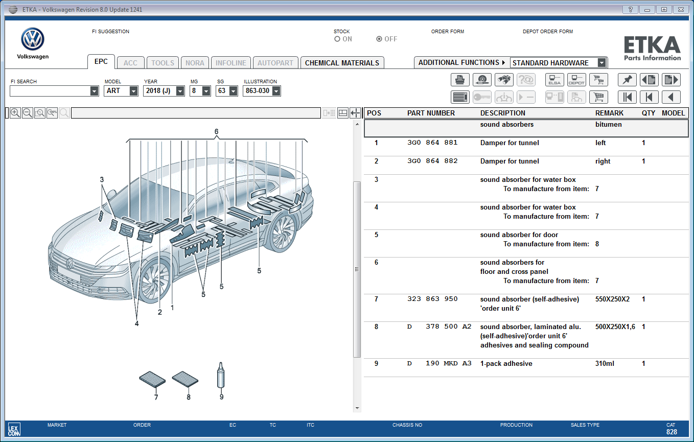Click ORDER FORM label
Screen dimensions: 694x442
(x=448, y=32)
